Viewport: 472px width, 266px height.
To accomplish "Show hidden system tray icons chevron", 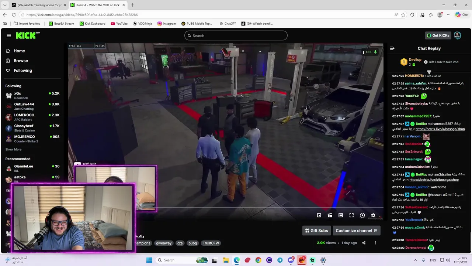I will pos(415,260).
